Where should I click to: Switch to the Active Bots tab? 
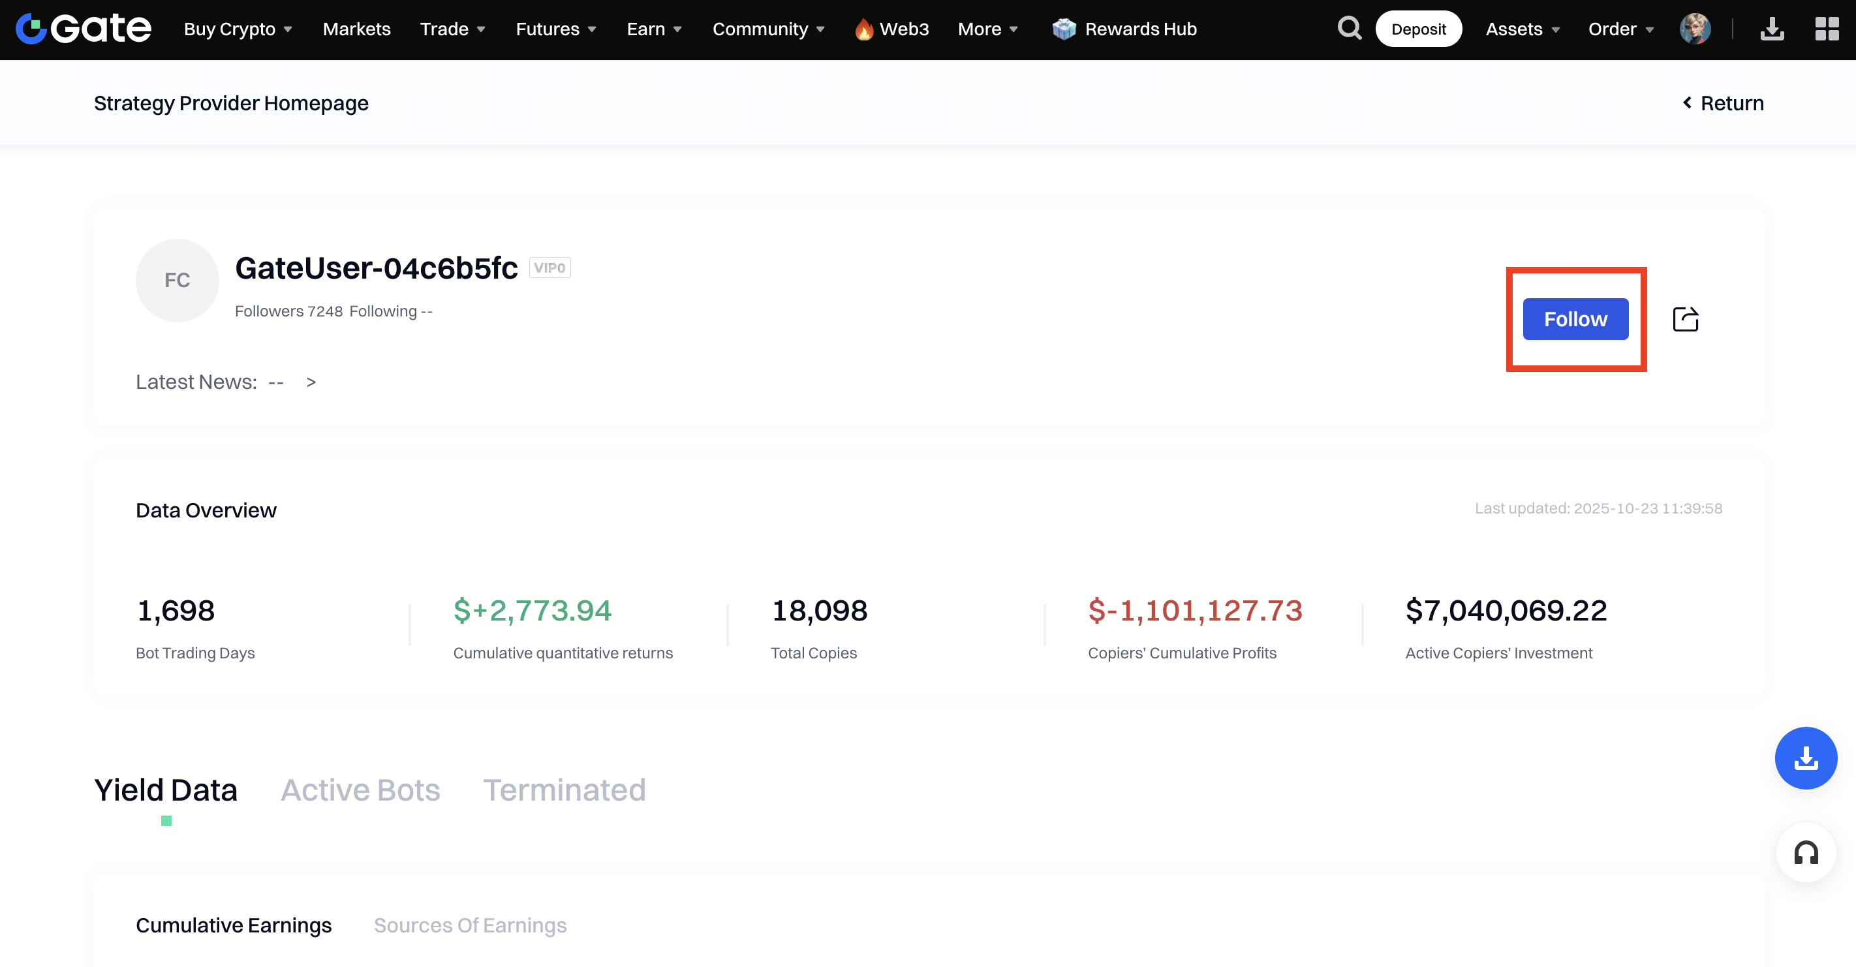[x=360, y=790]
